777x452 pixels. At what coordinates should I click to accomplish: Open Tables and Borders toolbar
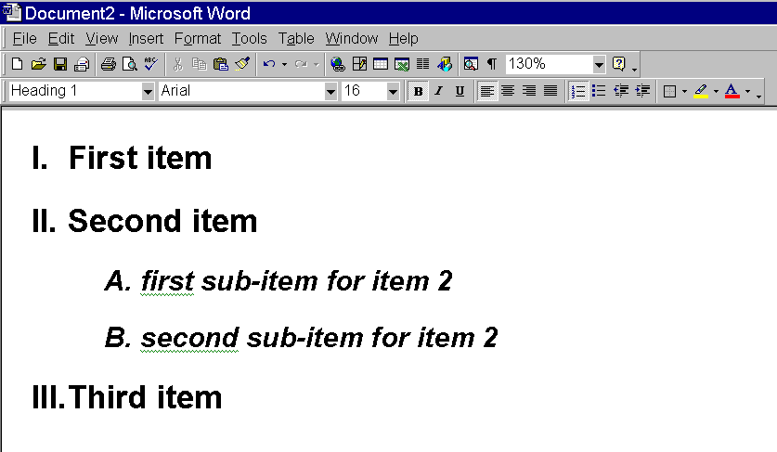pos(359,64)
